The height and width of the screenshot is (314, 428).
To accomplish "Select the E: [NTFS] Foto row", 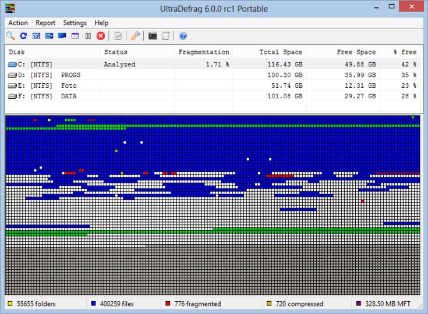I will point(213,86).
